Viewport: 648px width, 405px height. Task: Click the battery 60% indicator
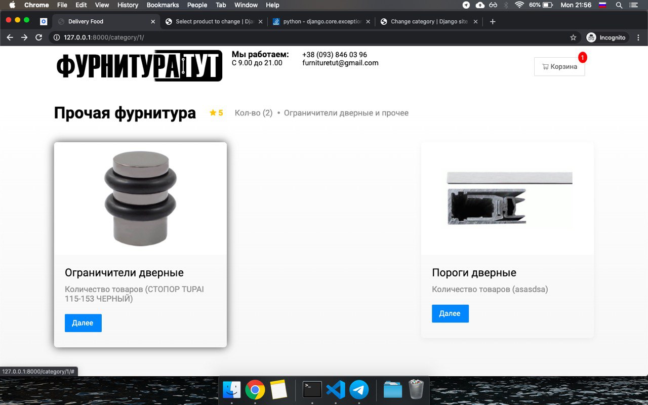click(x=541, y=5)
